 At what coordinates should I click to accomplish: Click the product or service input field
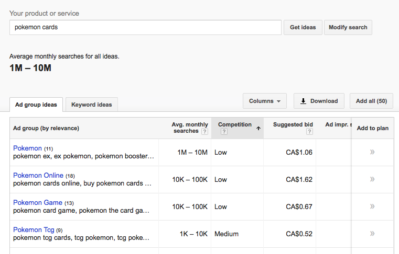[145, 27]
